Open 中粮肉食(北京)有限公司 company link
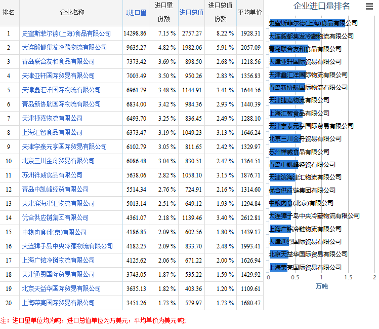379x329 pixels. point(54,232)
